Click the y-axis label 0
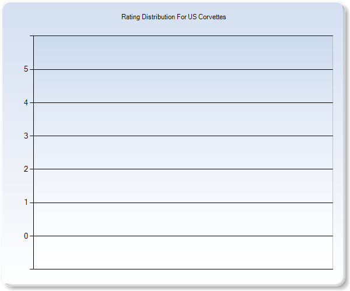 tap(26, 236)
